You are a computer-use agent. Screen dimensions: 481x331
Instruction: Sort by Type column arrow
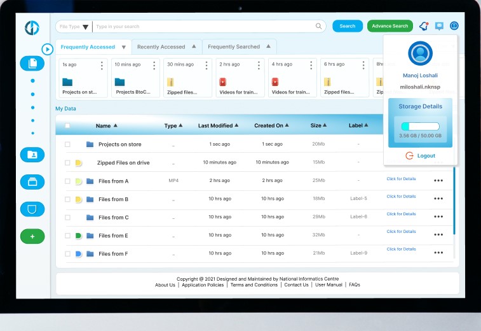180,125
